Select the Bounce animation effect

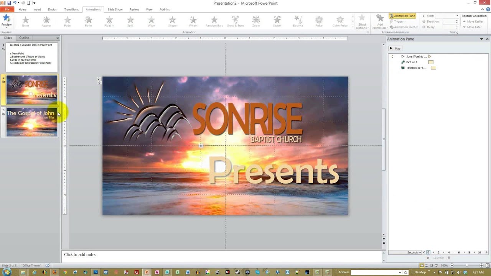[298, 21]
